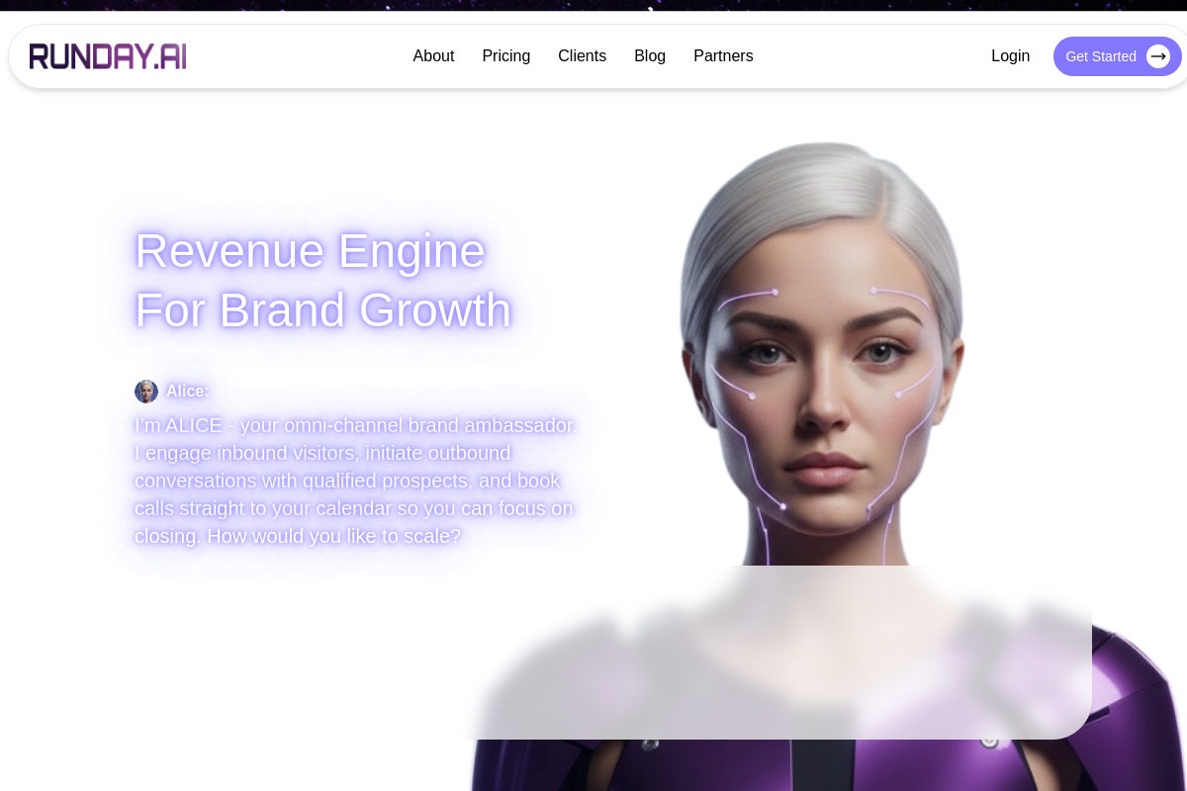The width and height of the screenshot is (1187, 791).
Task: Click the Login link
Action: point(1010,56)
